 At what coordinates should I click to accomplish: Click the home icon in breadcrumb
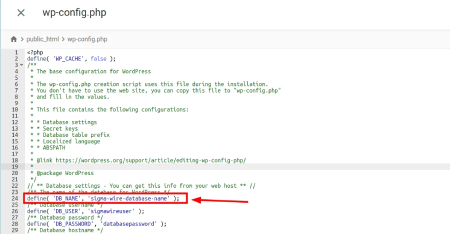[13, 39]
